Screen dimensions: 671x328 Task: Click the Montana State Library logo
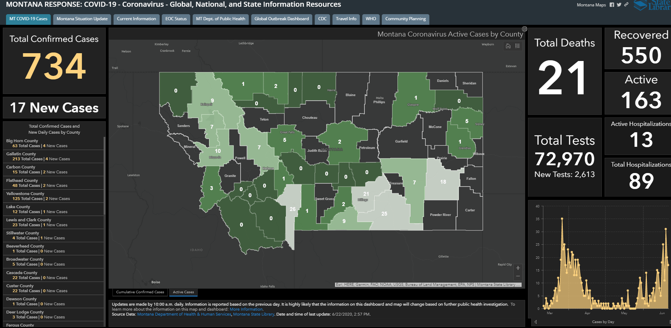[x=652, y=5]
